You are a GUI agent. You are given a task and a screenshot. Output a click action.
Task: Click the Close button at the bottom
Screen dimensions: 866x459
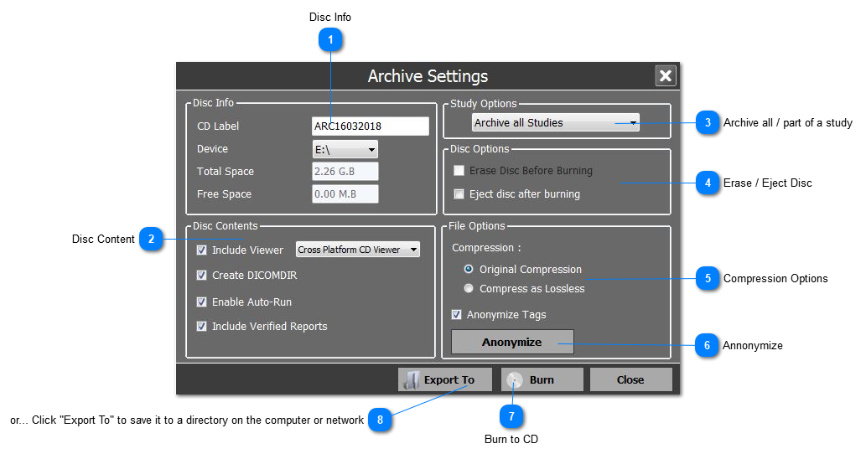(630, 379)
